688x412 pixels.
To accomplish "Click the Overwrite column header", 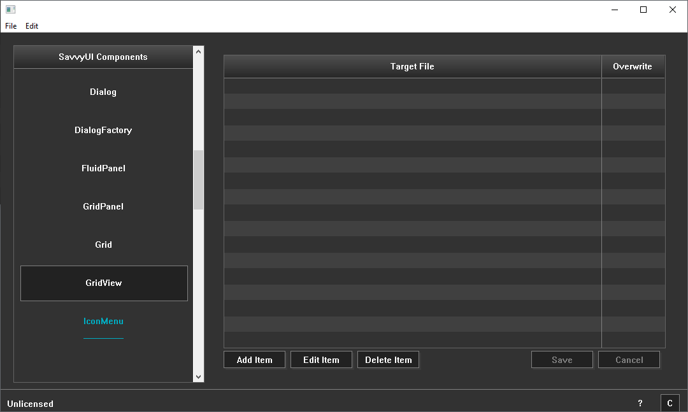I will [633, 66].
